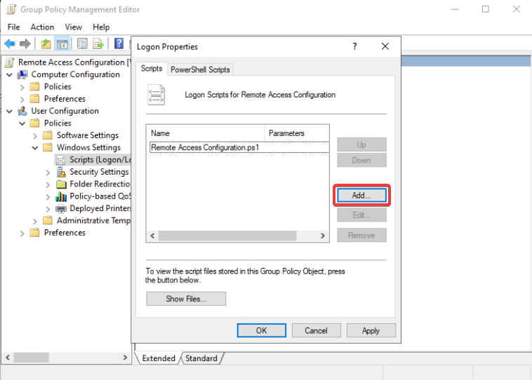Click the Properties toolbar icon
The height and width of the screenshot is (380, 532).
tap(82, 44)
